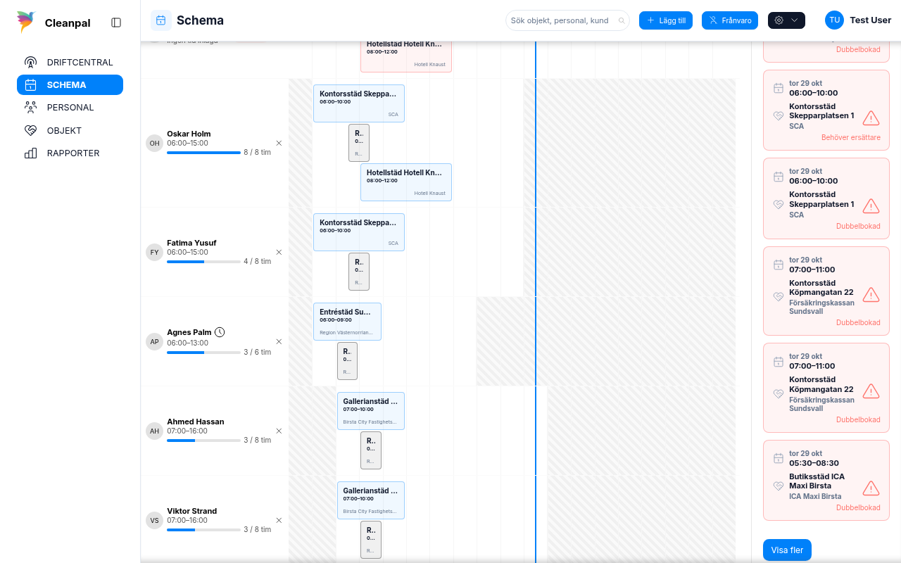
Task: Open the settings gear dropdown
Action: coord(786,20)
